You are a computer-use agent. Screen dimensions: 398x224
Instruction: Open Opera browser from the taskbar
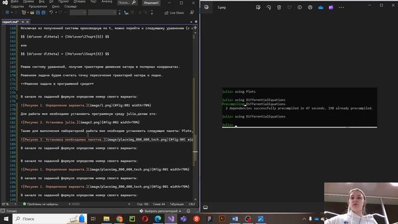pos(145,218)
